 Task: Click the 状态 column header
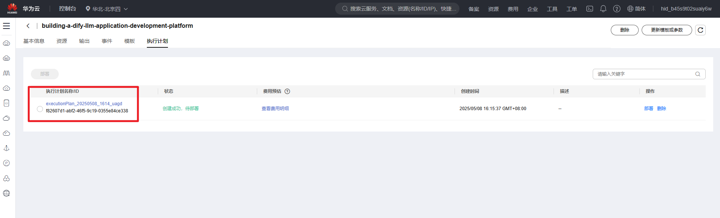169,91
